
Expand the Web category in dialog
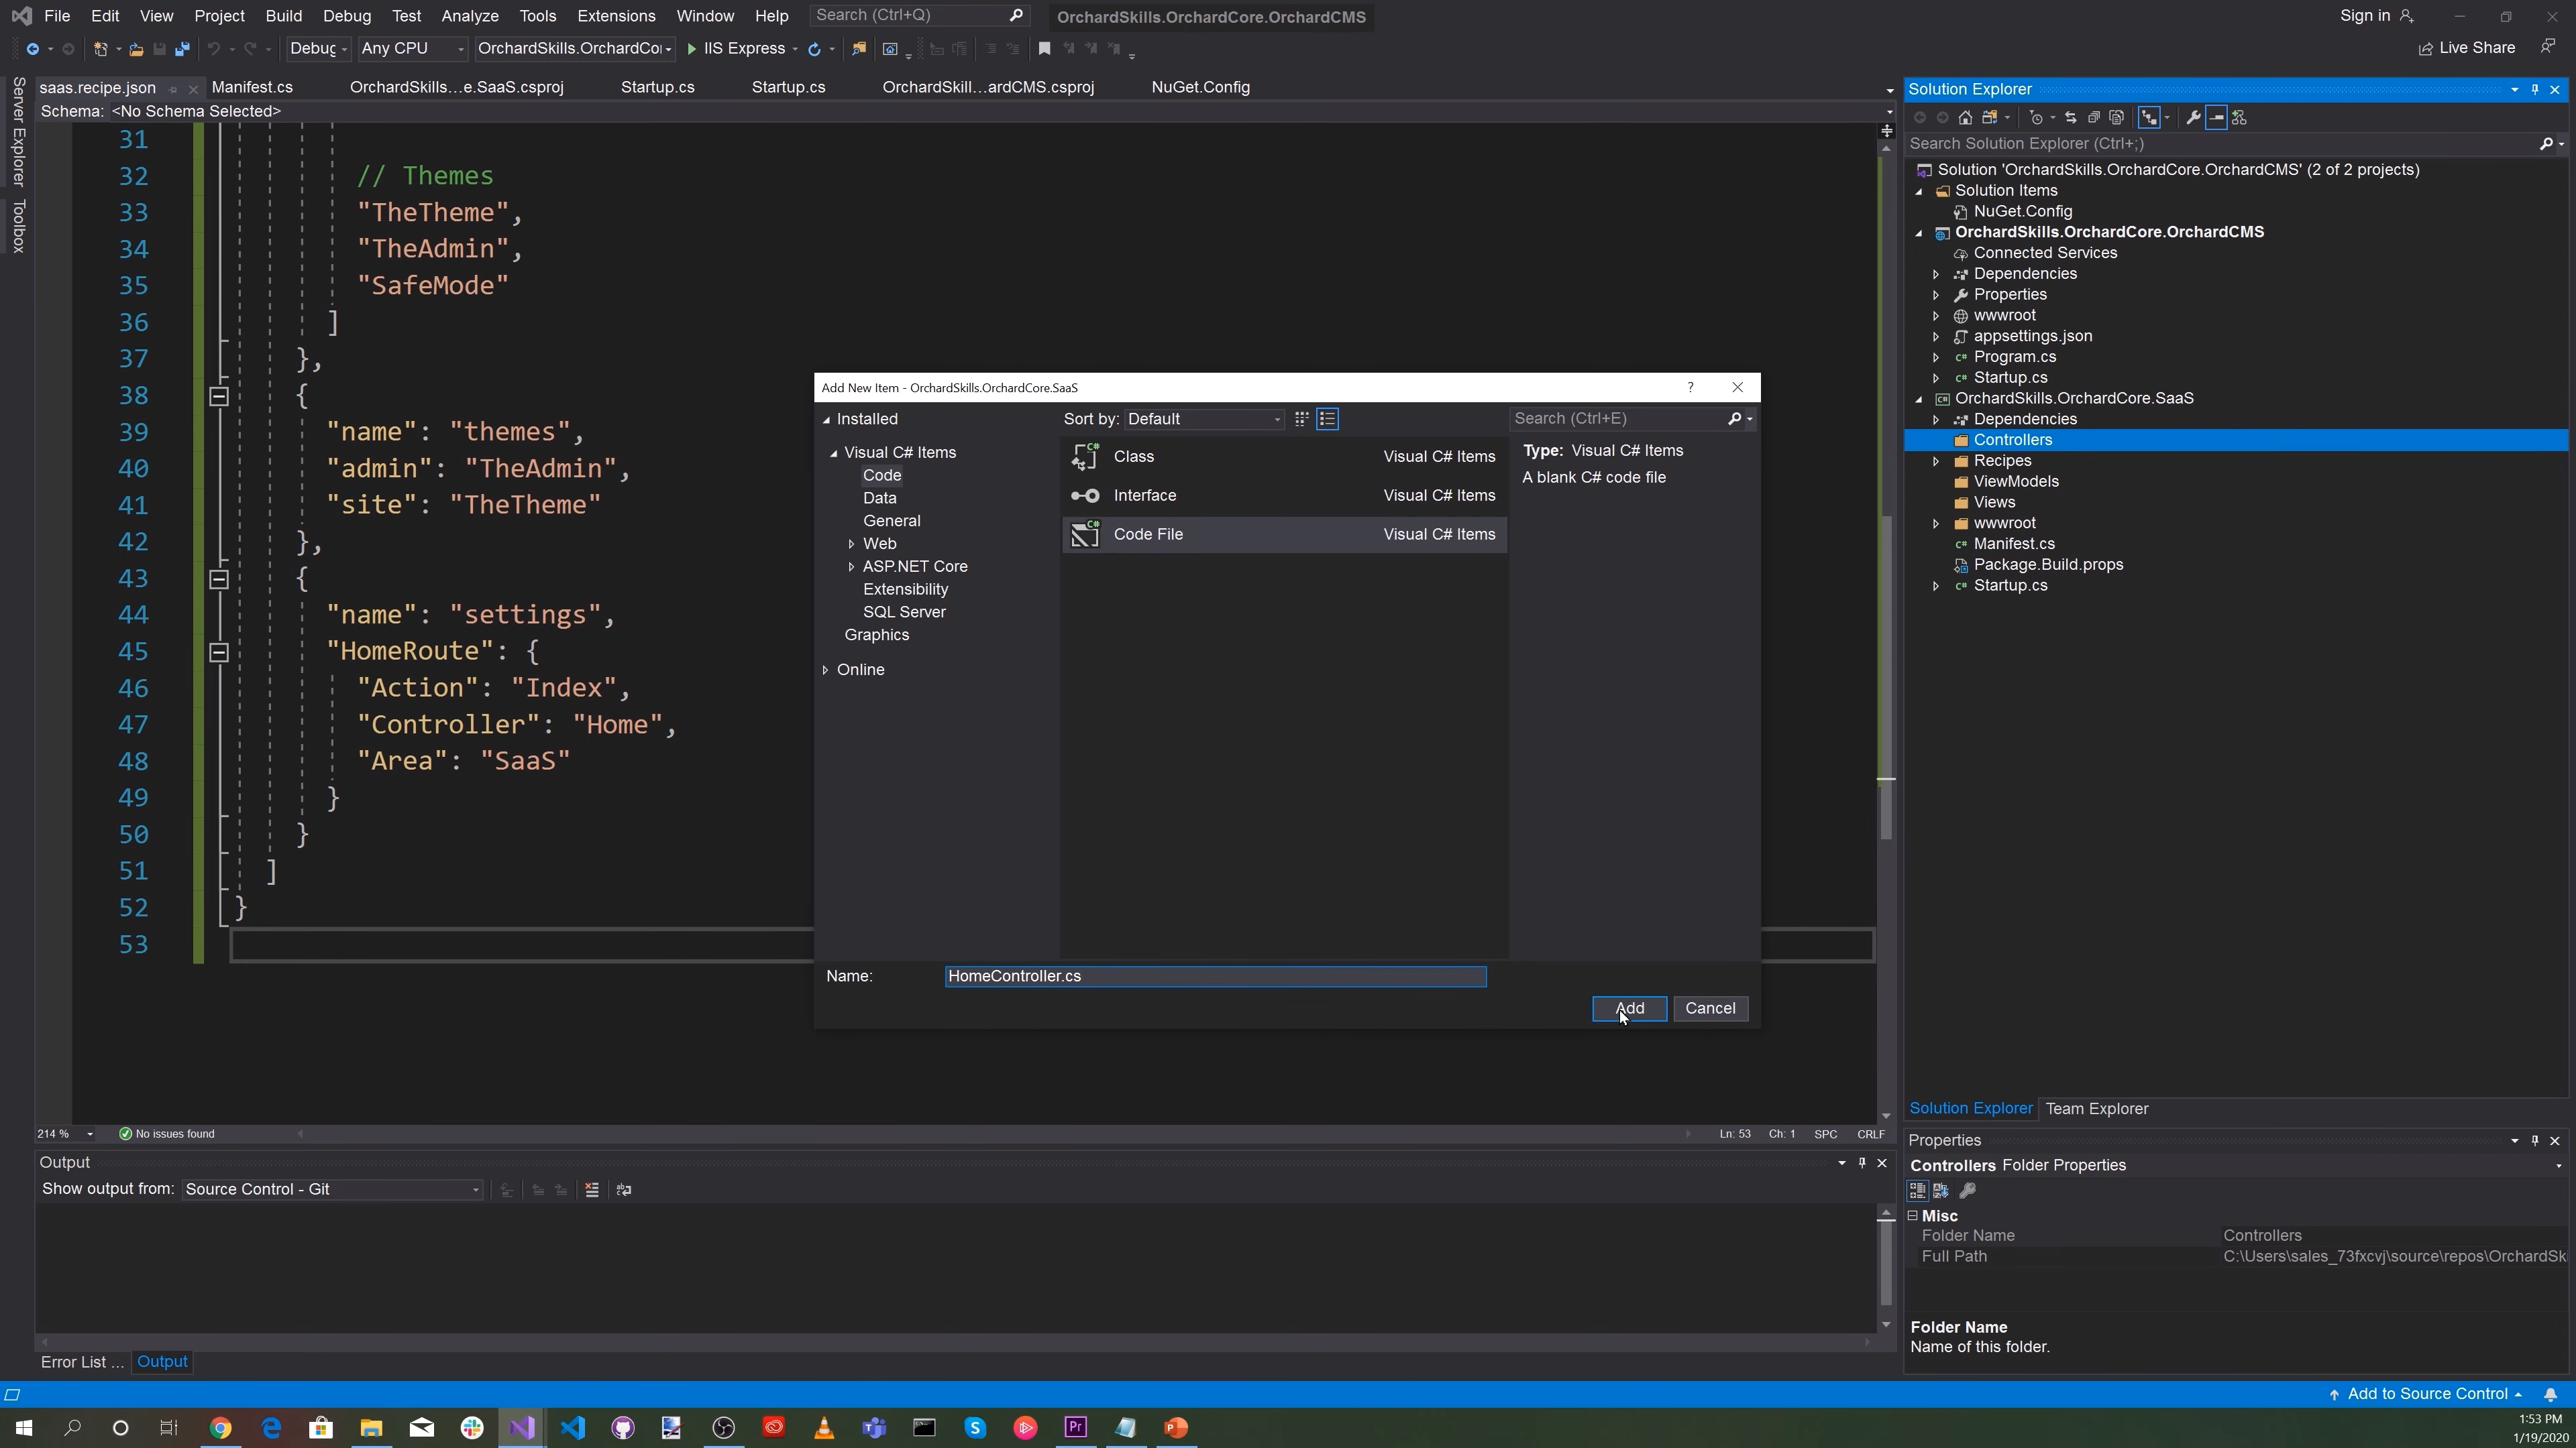[851, 544]
